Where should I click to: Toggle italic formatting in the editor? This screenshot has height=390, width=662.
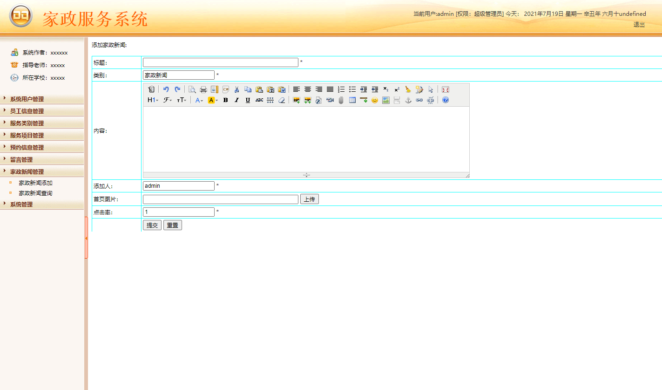[x=236, y=100]
